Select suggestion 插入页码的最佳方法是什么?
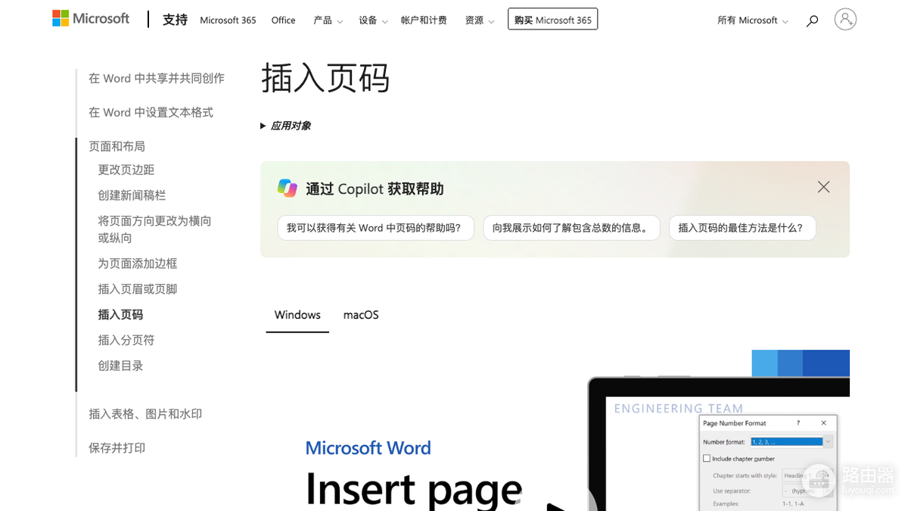The image size is (908, 511). point(742,228)
